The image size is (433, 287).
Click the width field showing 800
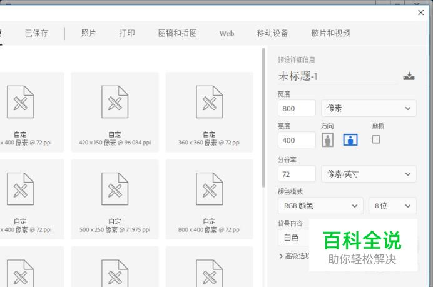coord(297,108)
